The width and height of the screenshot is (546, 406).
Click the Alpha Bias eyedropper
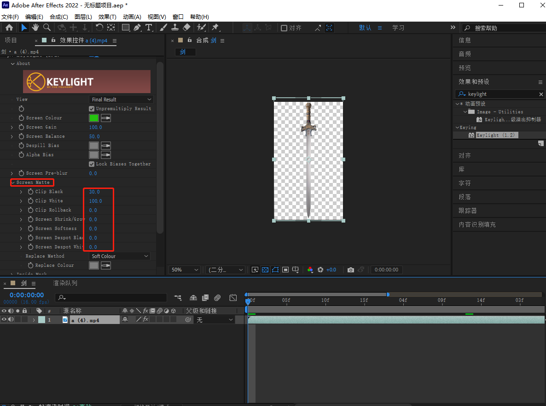click(x=106, y=155)
